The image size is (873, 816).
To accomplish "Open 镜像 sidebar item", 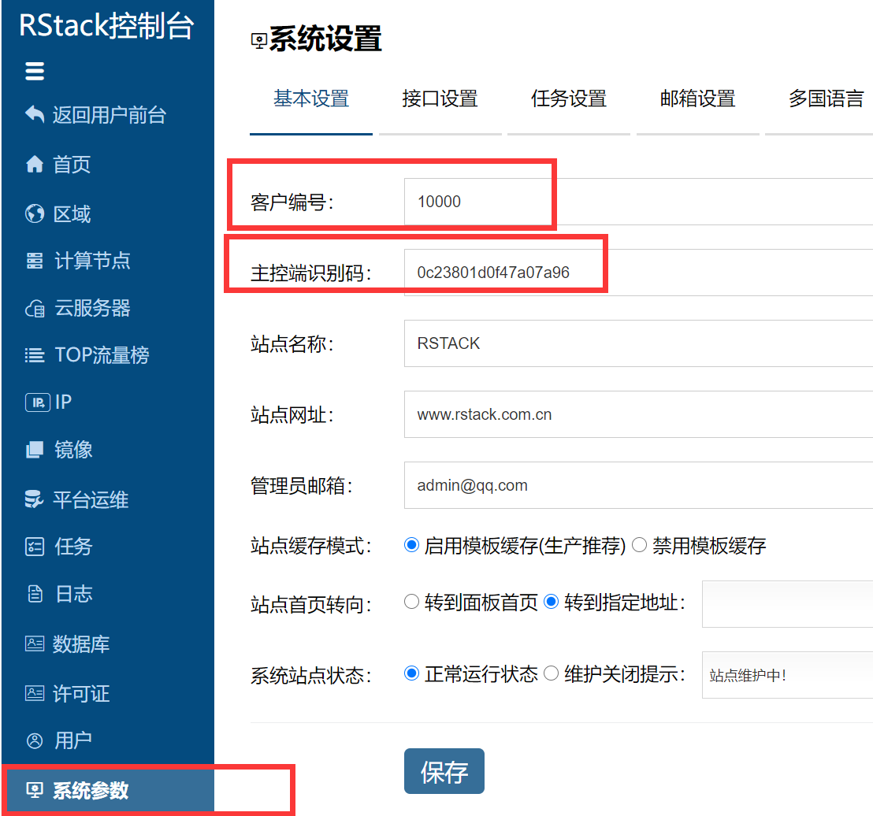I will [x=73, y=450].
